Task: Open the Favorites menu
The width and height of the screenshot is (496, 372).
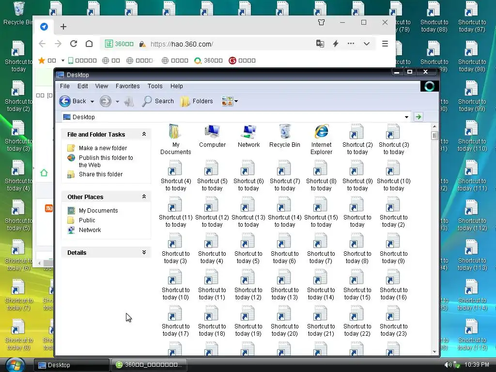Action: point(127,86)
